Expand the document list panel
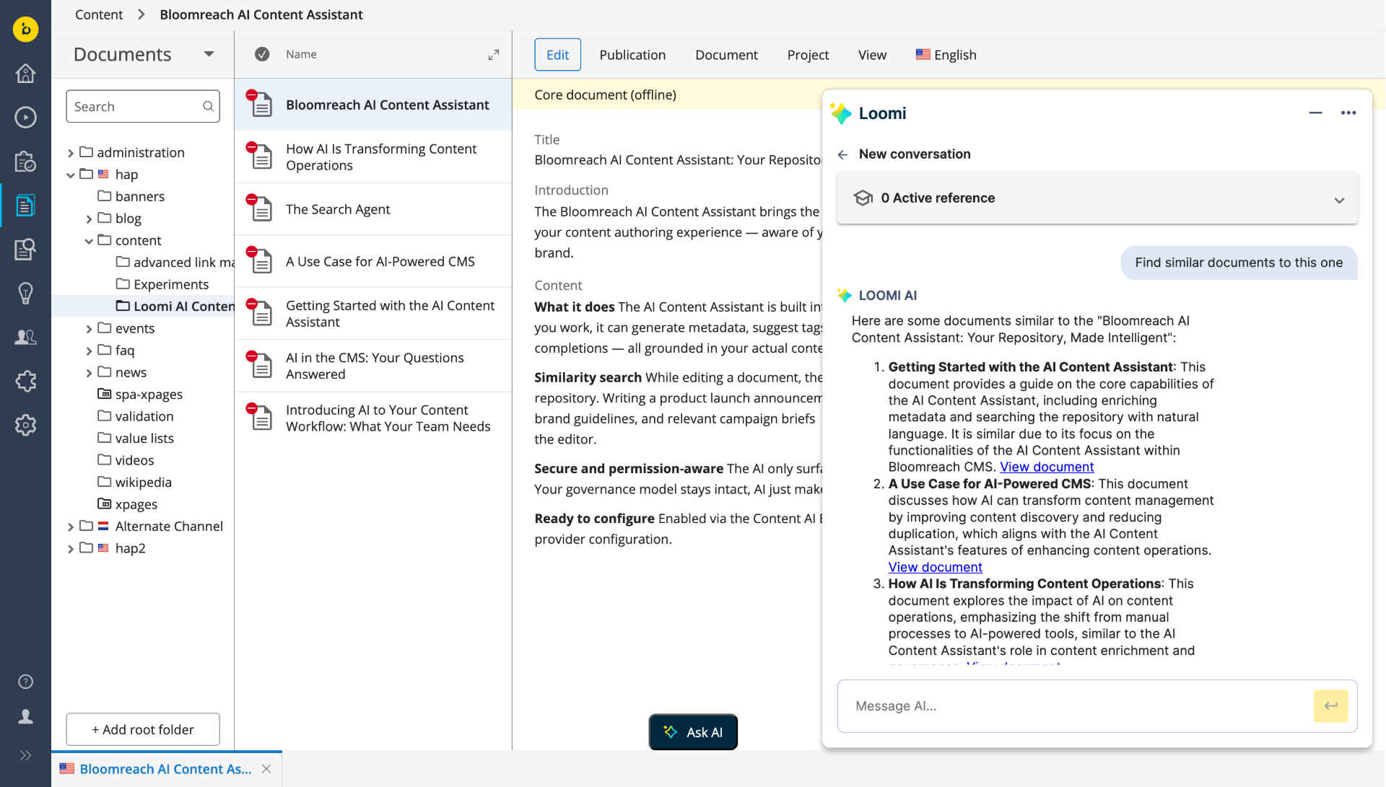The width and height of the screenshot is (1386, 787). tap(494, 55)
